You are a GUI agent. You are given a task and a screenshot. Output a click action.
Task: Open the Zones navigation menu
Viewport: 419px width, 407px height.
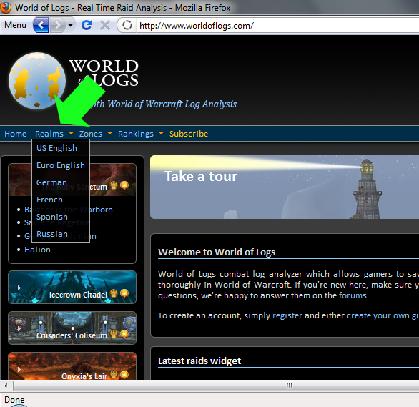pyautogui.click(x=91, y=134)
